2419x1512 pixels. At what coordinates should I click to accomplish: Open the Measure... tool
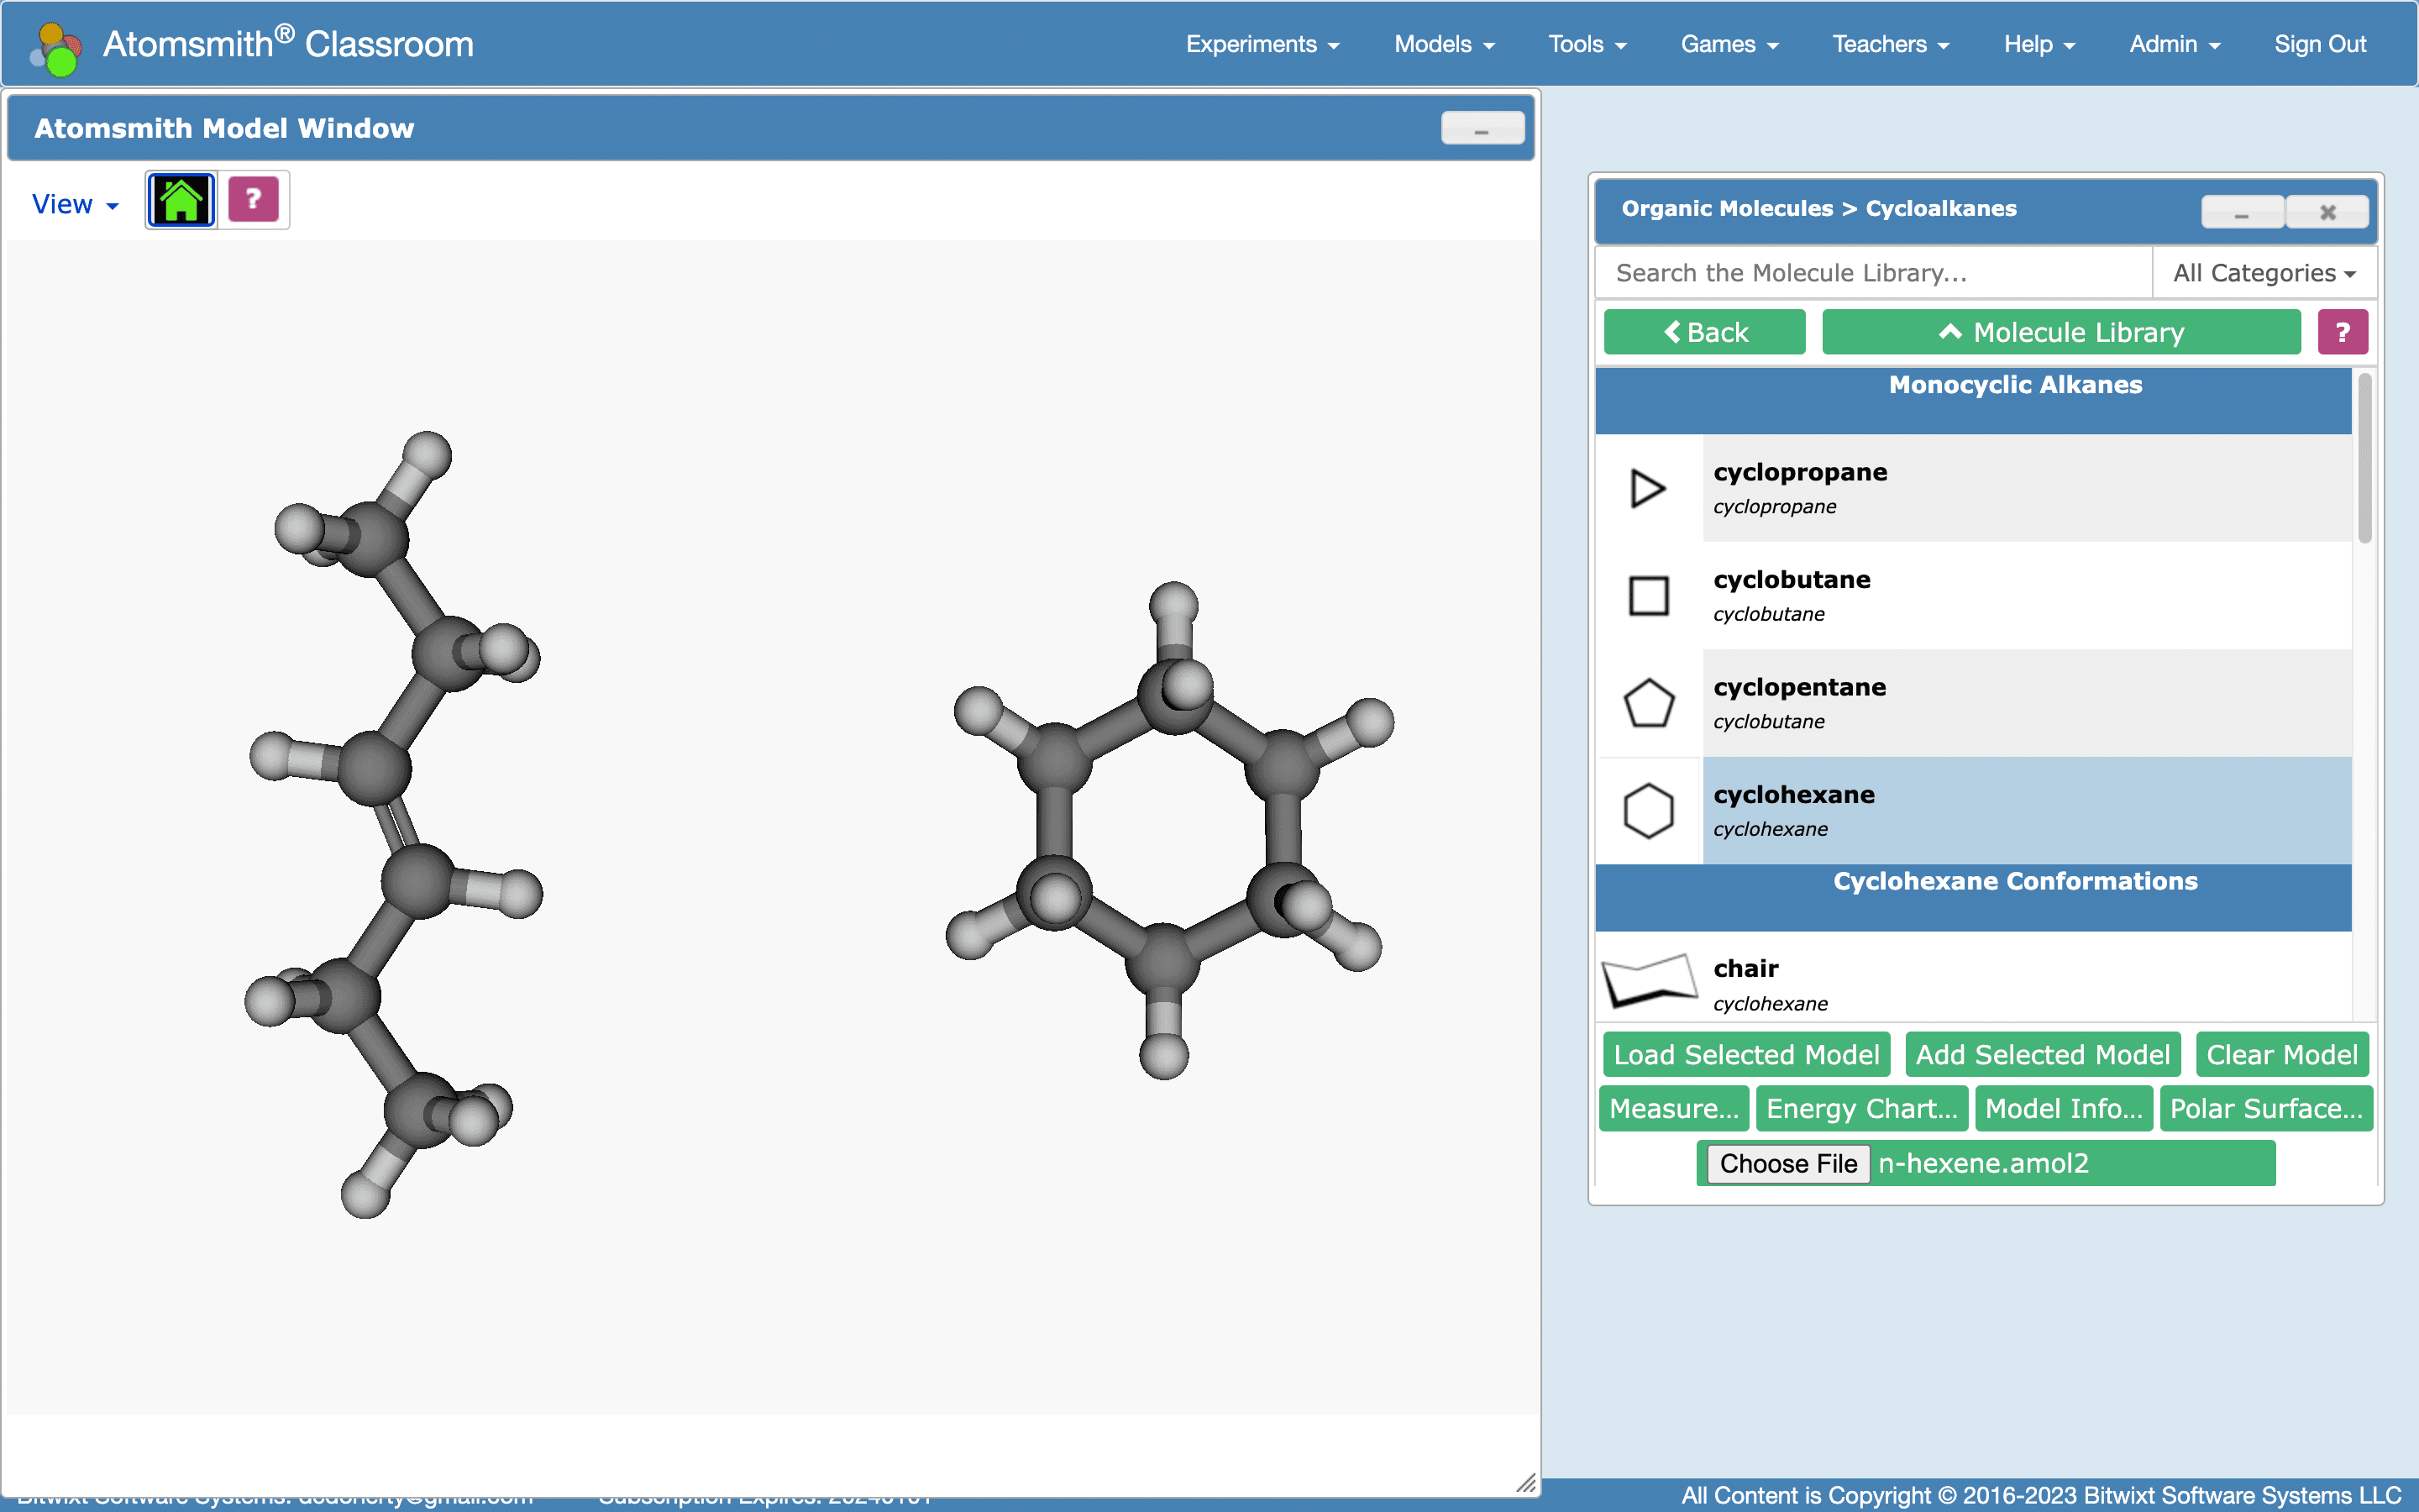pyautogui.click(x=1674, y=1109)
